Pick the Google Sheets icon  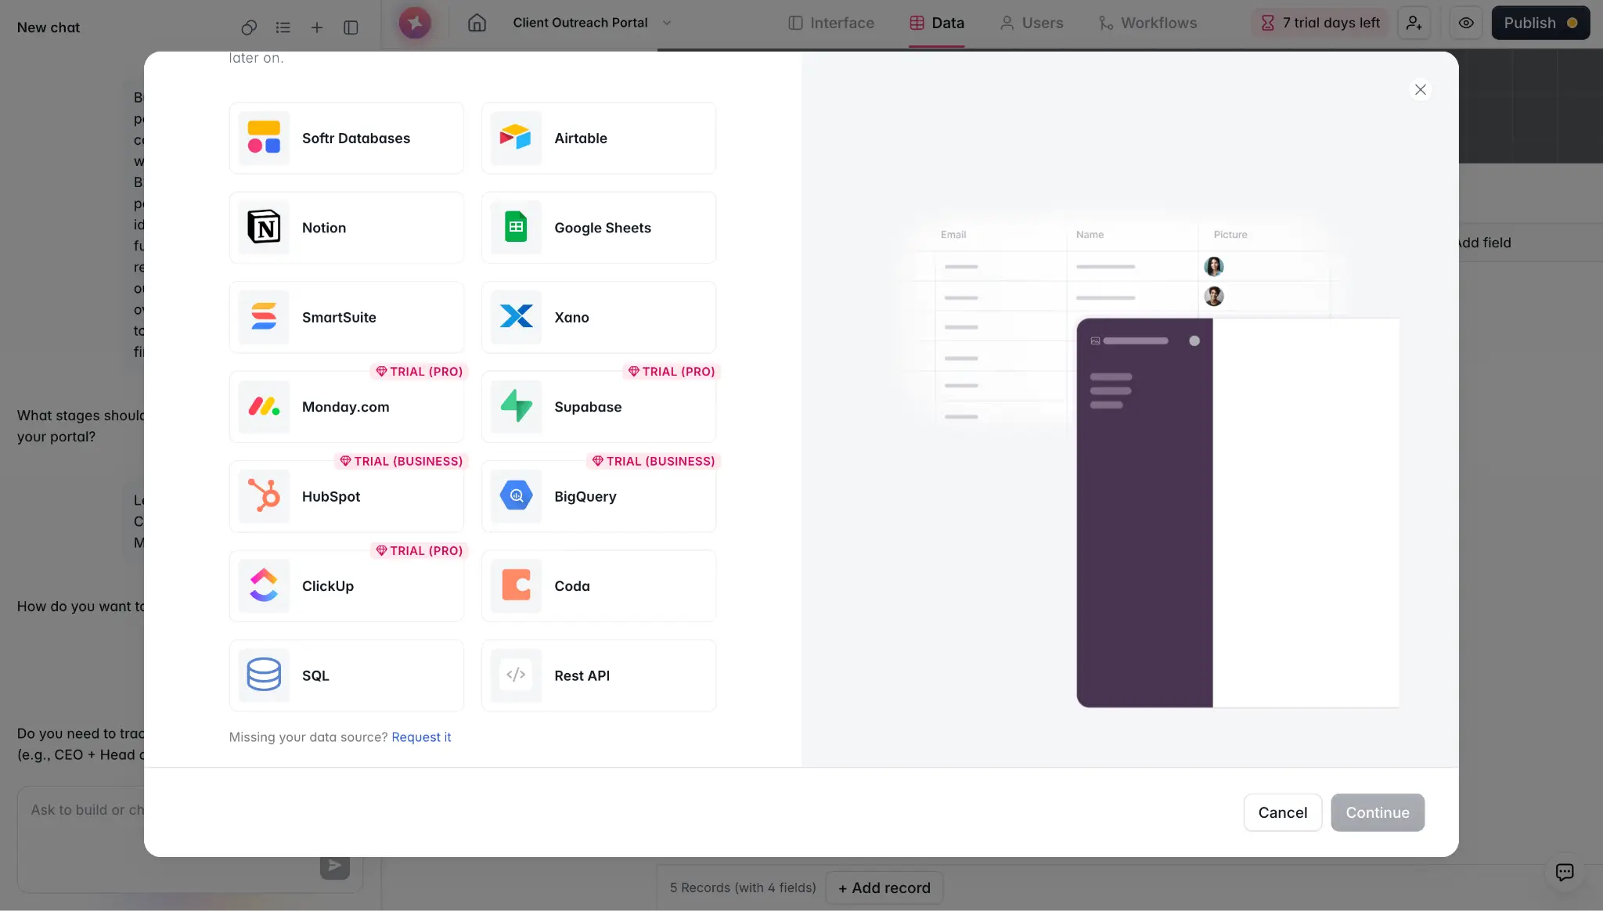coord(516,228)
